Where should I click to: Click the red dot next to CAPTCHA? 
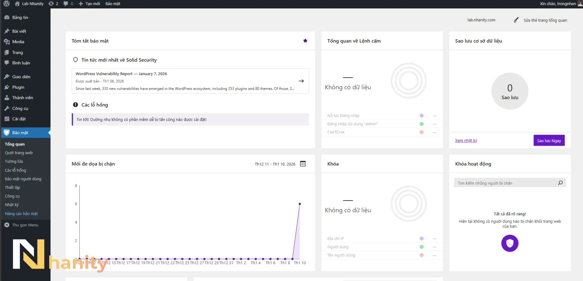(421, 132)
